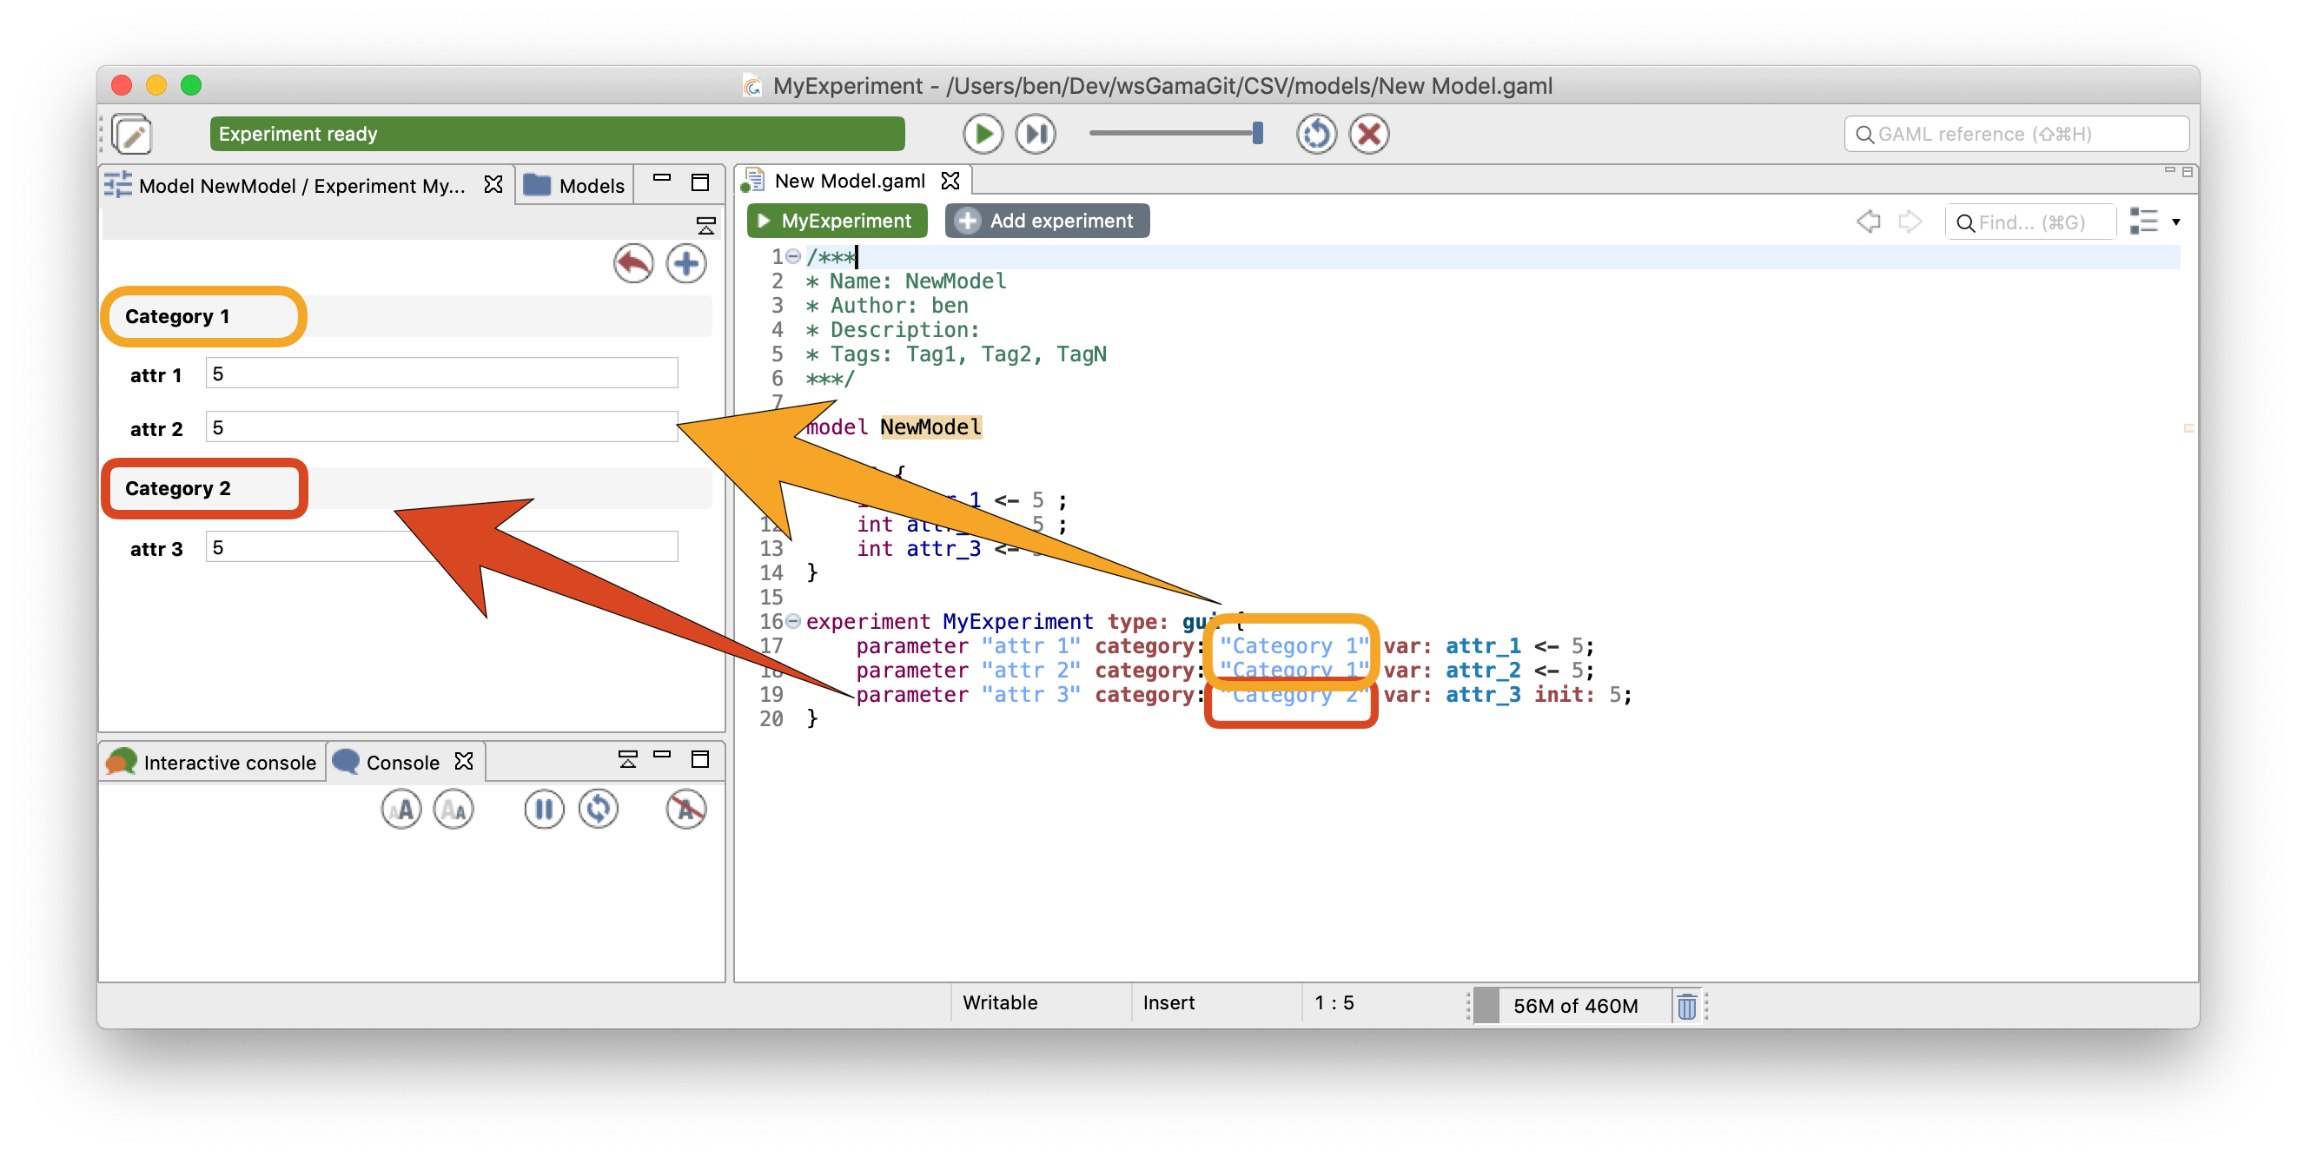Run the experiment with play button
Screen dimensions: 2297x1157
click(x=983, y=134)
